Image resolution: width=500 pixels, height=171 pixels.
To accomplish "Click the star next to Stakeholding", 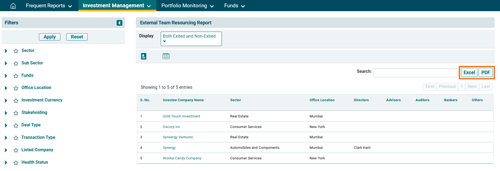I will click(16, 113).
